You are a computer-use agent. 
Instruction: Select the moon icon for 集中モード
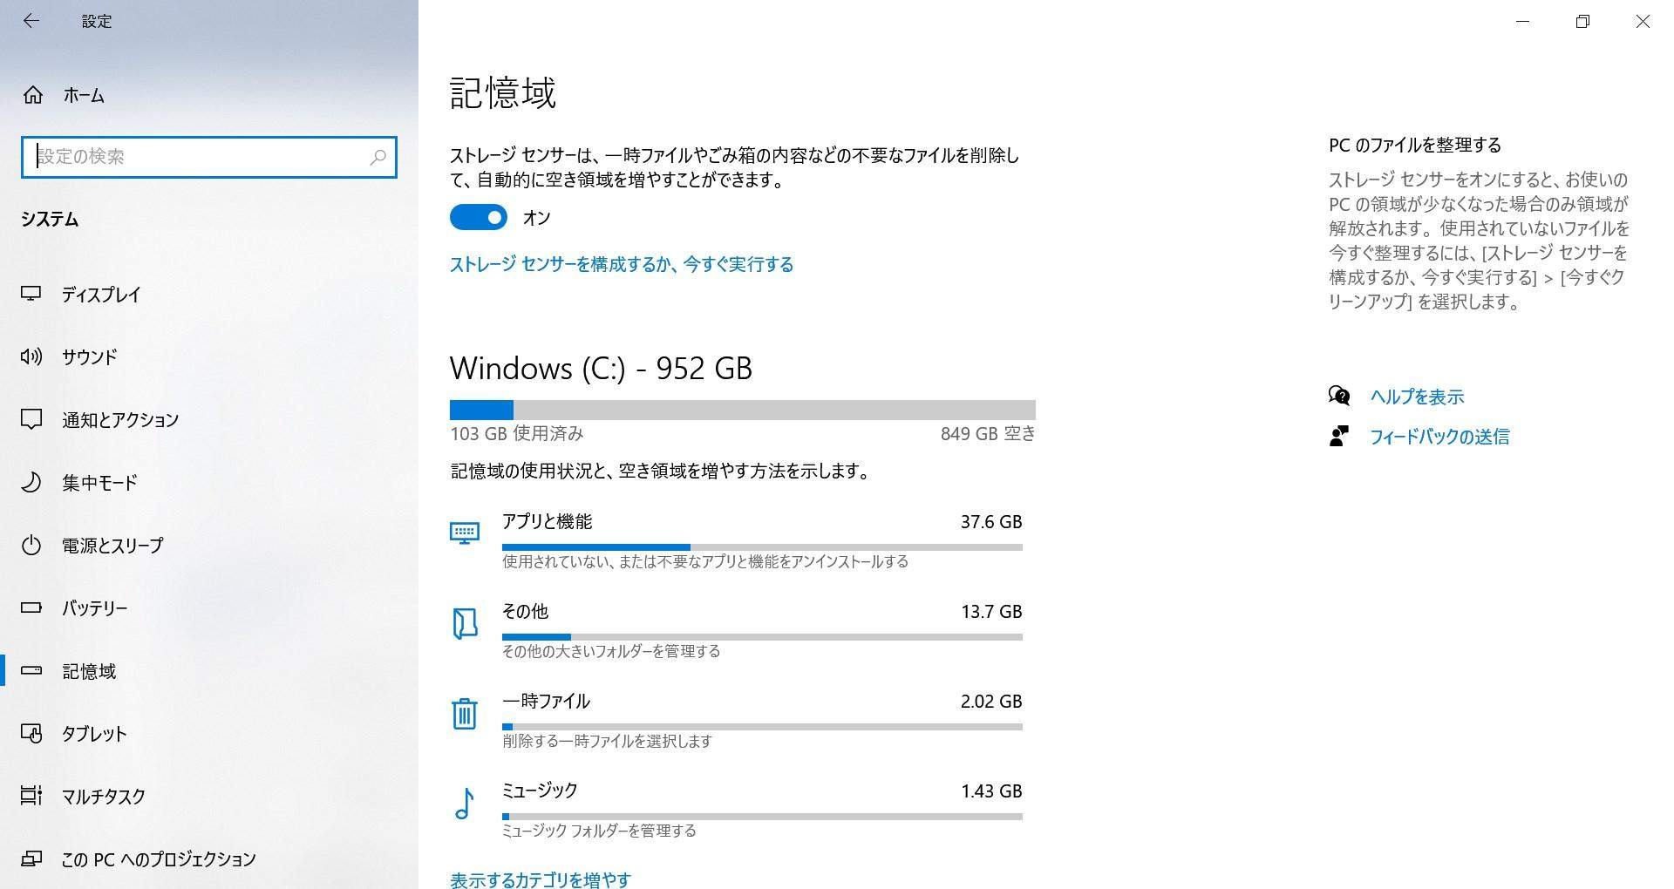[x=32, y=482]
